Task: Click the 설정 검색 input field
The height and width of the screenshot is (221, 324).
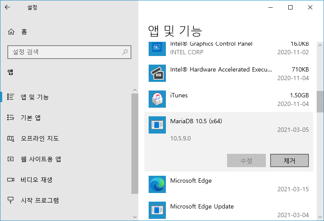Action: (69, 52)
